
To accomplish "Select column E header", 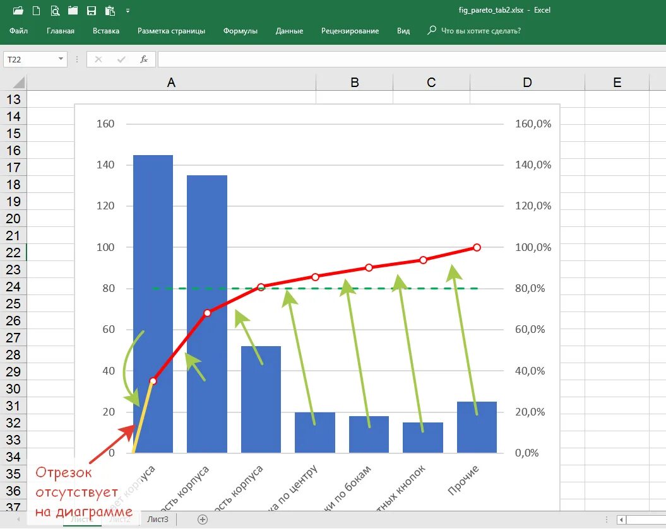I will click(617, 83).
